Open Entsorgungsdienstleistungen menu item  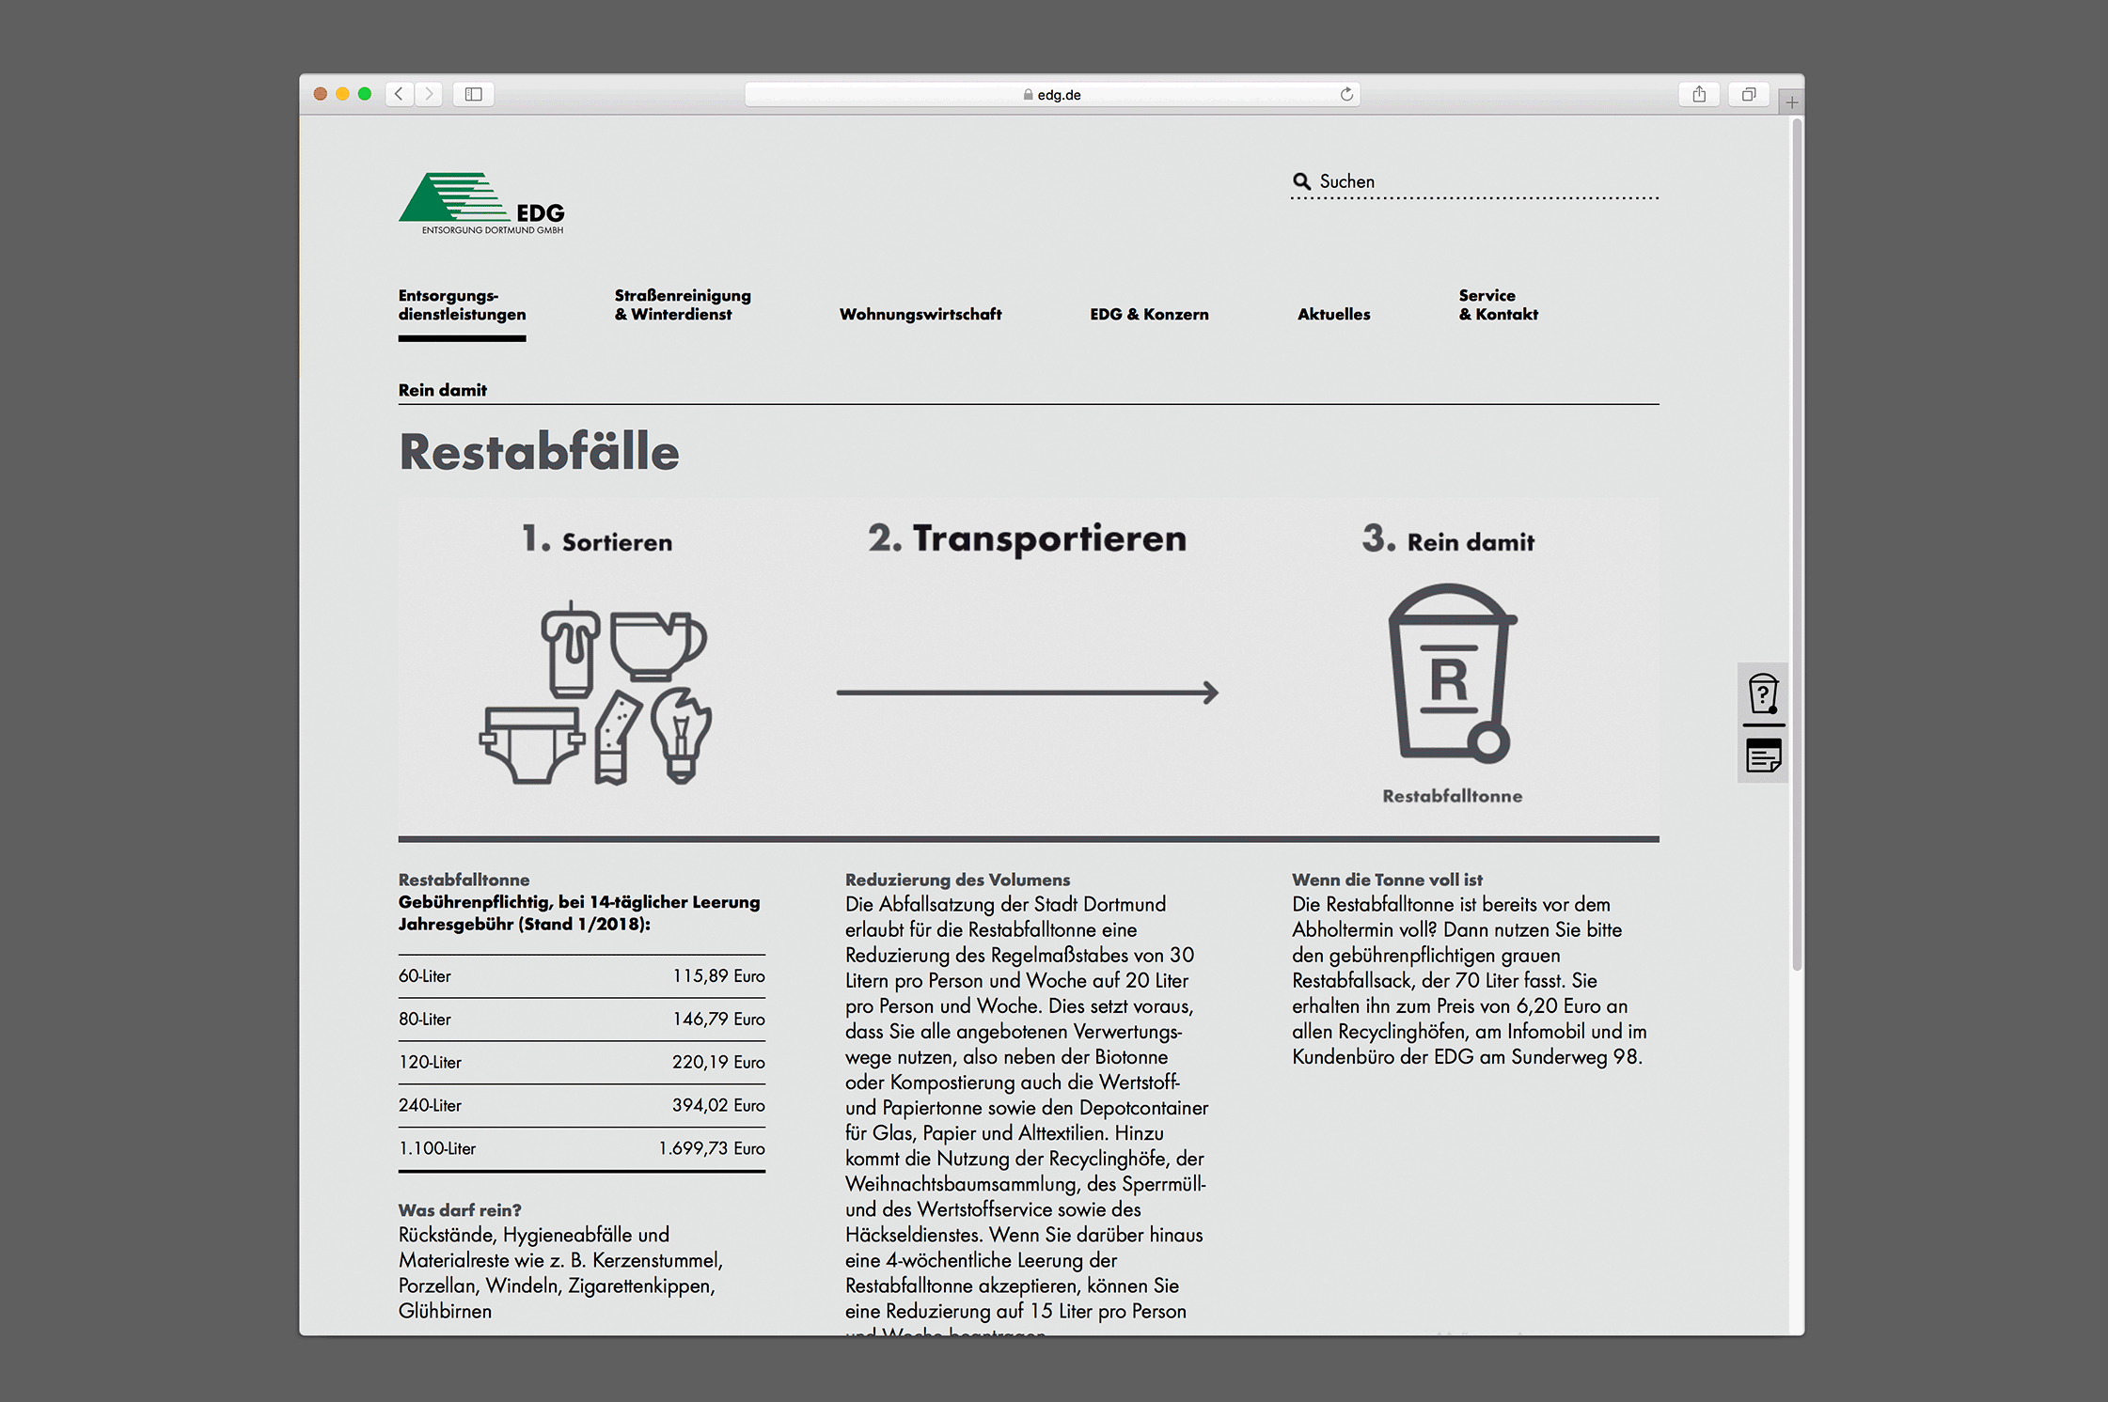point(462,304)
